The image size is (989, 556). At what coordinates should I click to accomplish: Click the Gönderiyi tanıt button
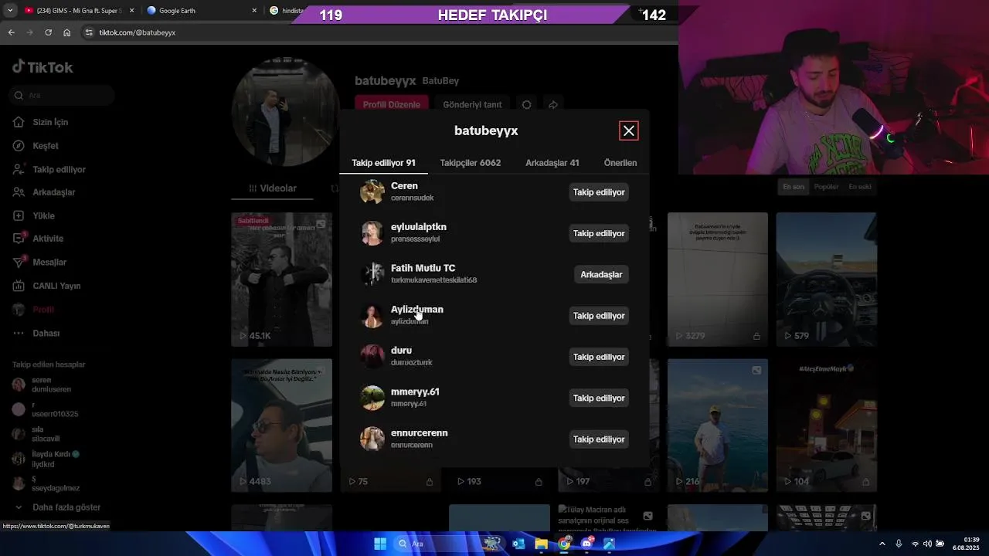click(x=472, y=104)
